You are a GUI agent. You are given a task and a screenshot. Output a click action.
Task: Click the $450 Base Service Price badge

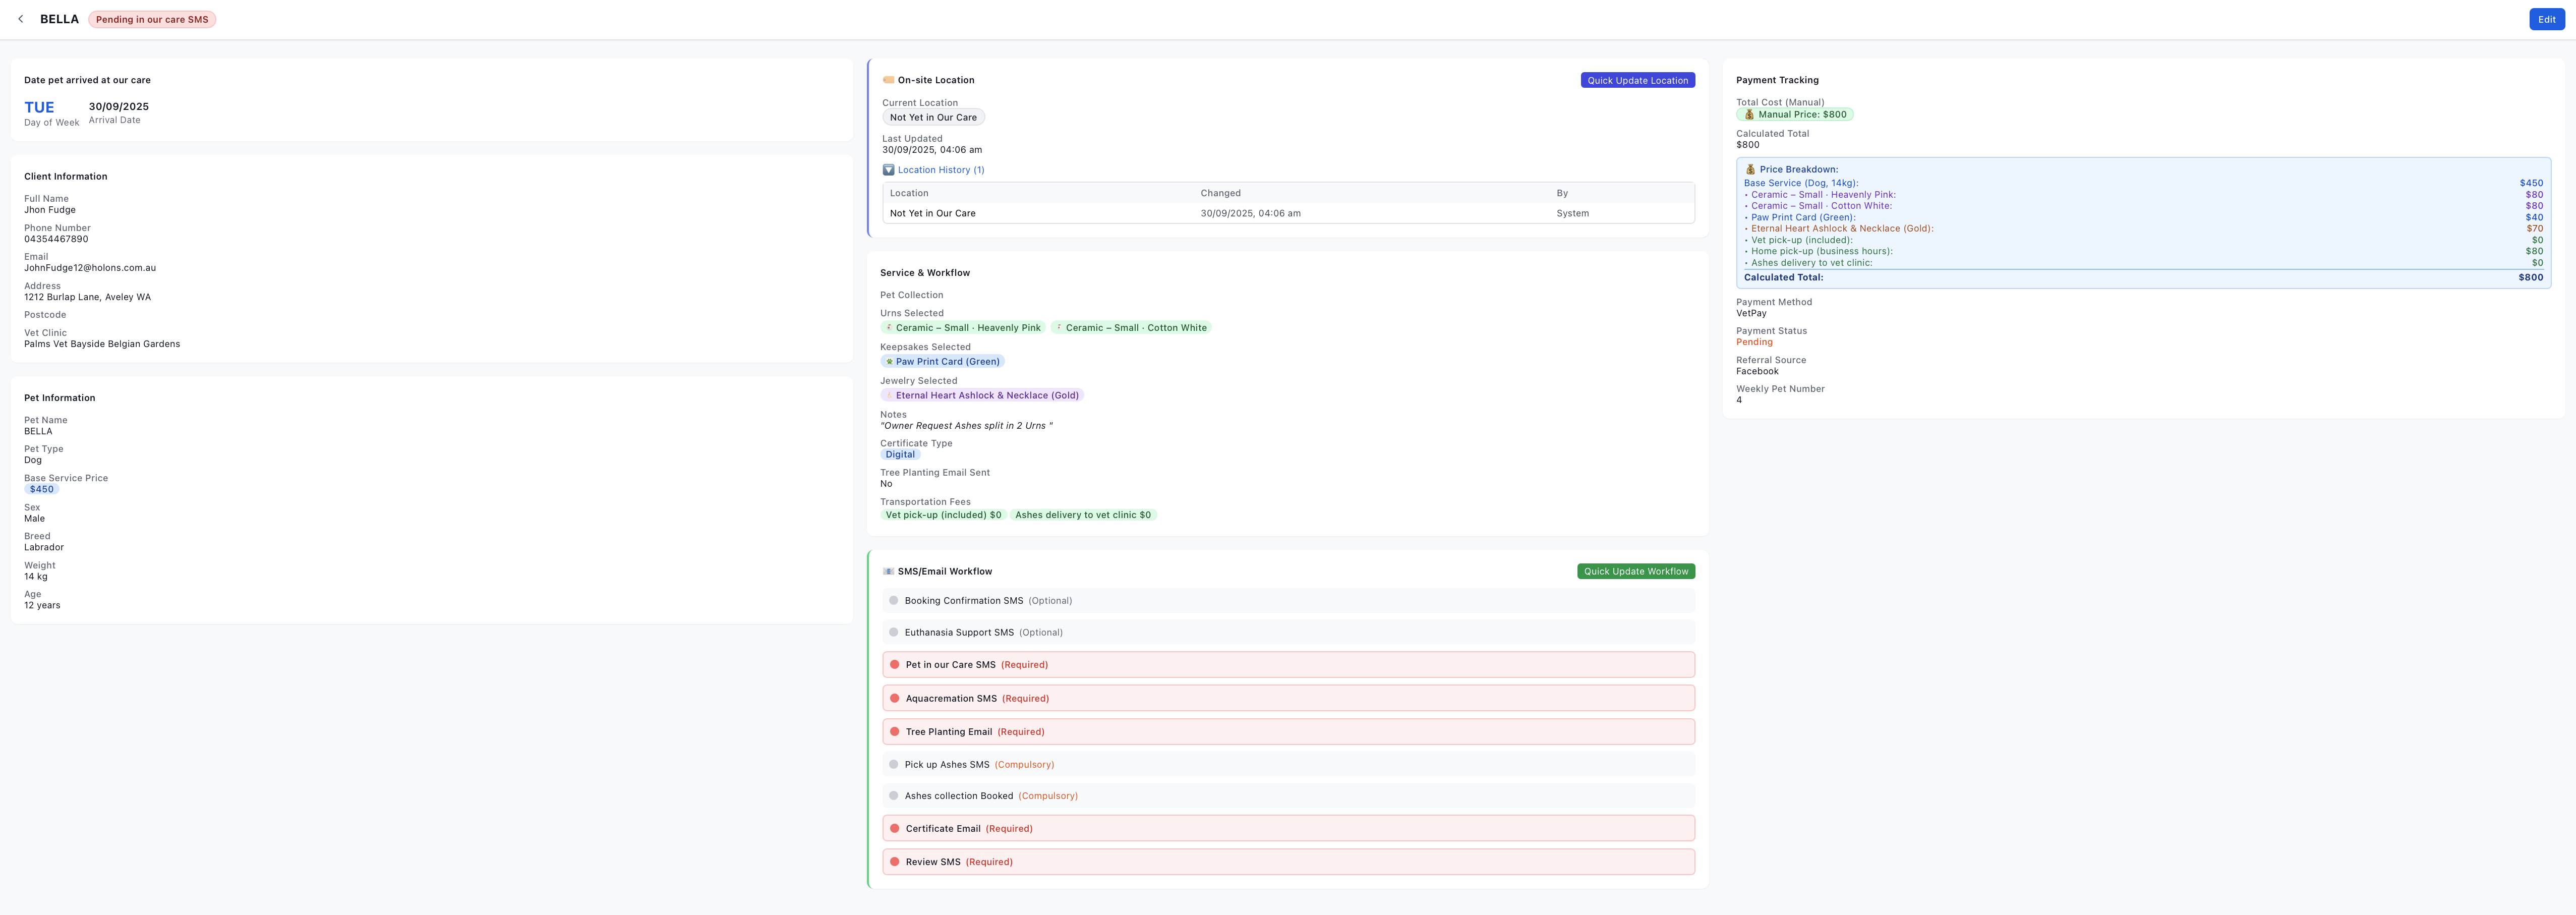tap(42, 490)
